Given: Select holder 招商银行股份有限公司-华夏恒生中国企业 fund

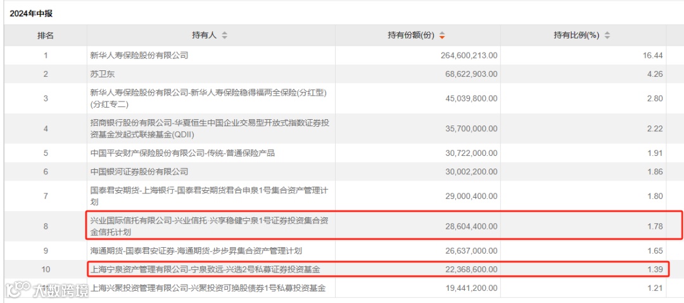Looking at the screenshot, I should point(210,128).
